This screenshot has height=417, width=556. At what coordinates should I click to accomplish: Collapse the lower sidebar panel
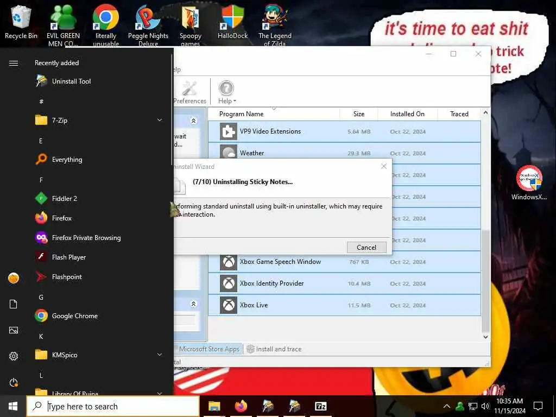pyautogui.click(x=194, y=304)
